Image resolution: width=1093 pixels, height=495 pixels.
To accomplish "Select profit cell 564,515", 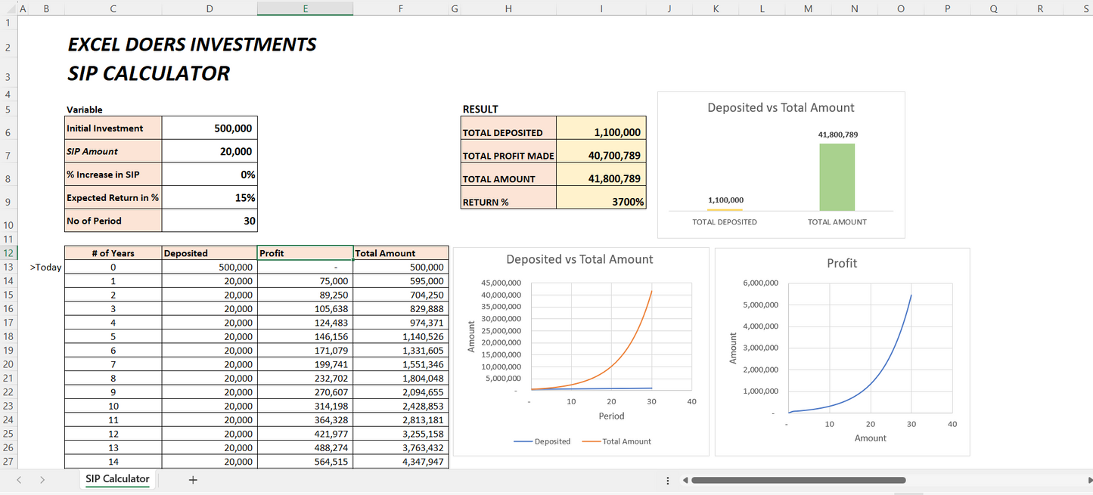I will (305, 461).
